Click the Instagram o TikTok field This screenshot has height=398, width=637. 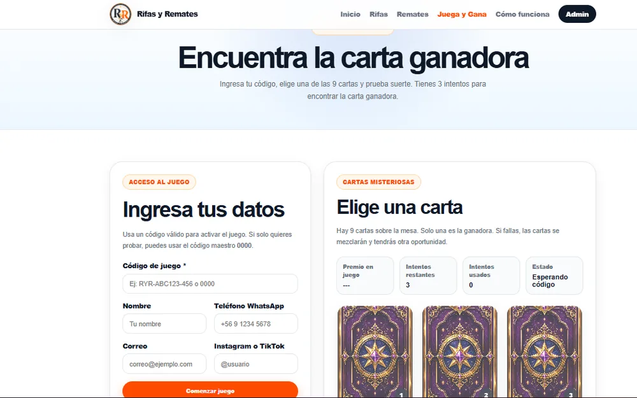[x=256, y=364]
